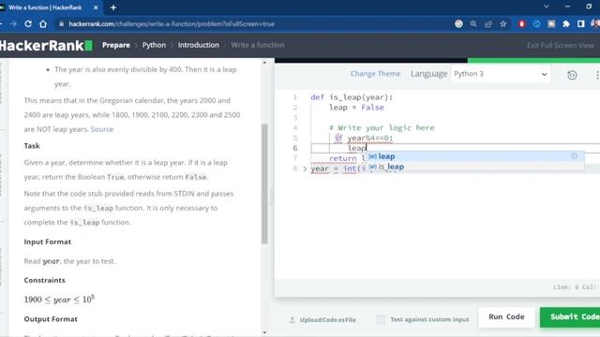Expand the folded code on line 8
The width and height of the screenshot is (600, 337).
[305, 168]
